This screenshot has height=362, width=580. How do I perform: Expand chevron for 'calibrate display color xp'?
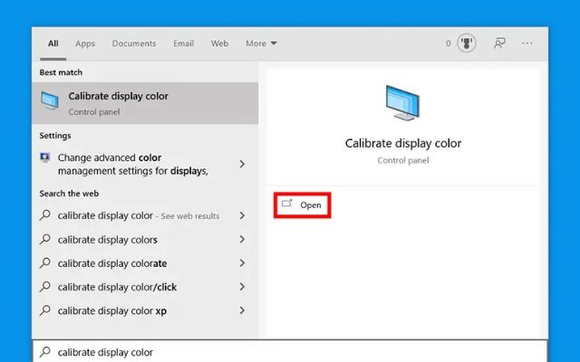(x=242, y=310)
